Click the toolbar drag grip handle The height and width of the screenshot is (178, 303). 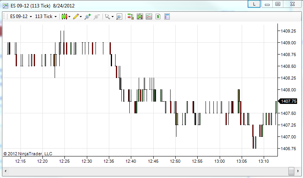pyautogui.click(x=4, y=16)
